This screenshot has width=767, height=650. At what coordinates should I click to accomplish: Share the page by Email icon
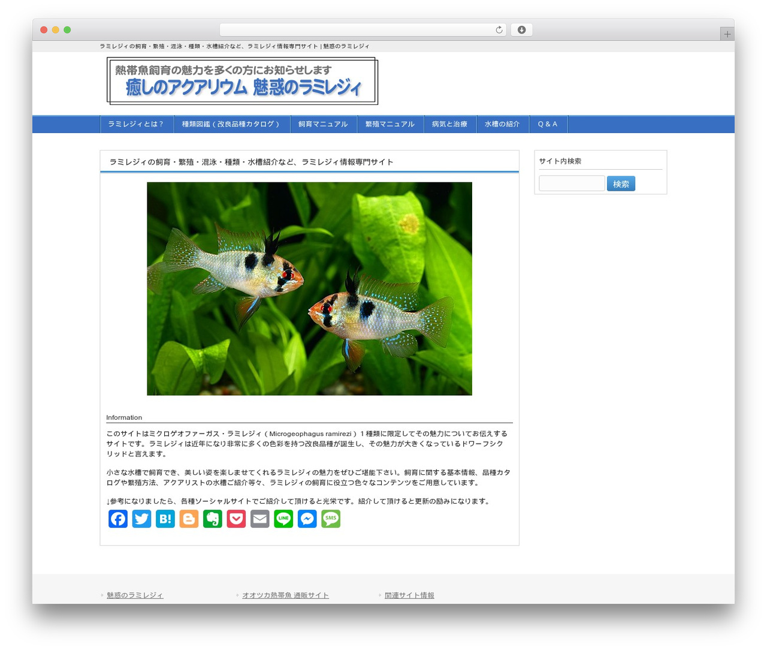(x=259, y=519)
